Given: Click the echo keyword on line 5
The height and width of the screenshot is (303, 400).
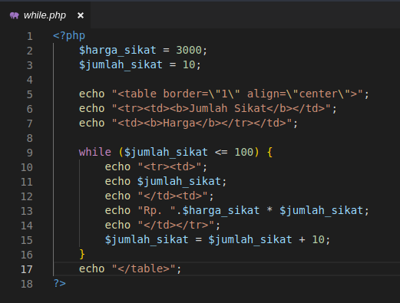Looking at the screenshot, I should [91, 94].
